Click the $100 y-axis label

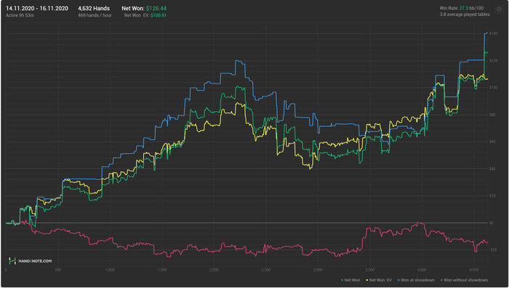pyautogui.click(x=493, y=88)
